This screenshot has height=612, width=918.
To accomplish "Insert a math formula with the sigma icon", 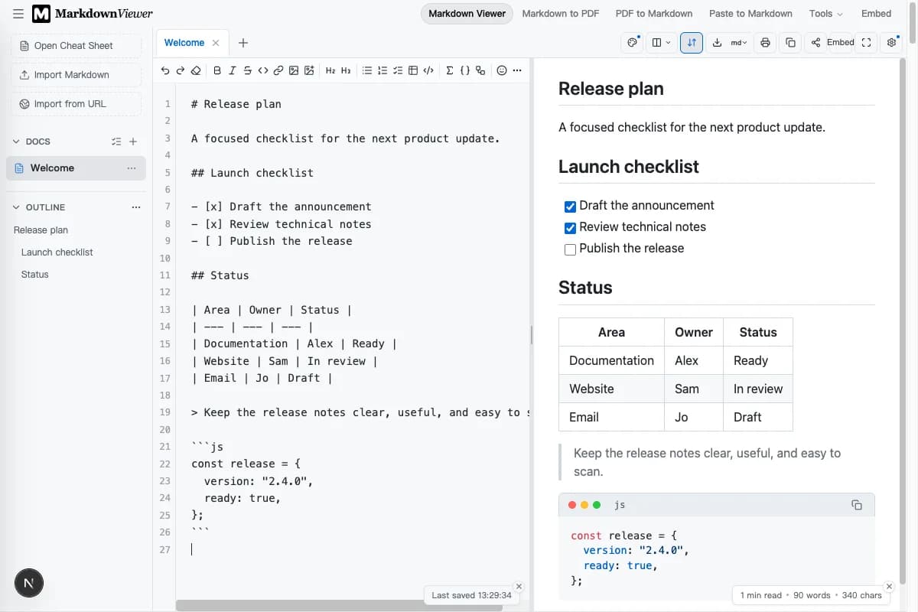I will click(x=450, y=70).
